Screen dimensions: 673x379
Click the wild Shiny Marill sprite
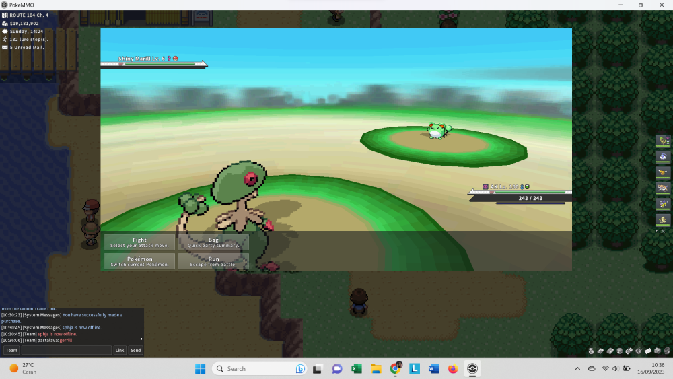coord(438,130)
